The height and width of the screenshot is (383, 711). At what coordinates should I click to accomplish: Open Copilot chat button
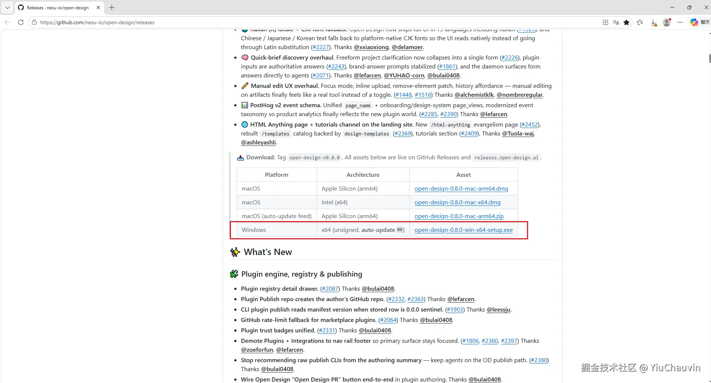coord(699,22)
